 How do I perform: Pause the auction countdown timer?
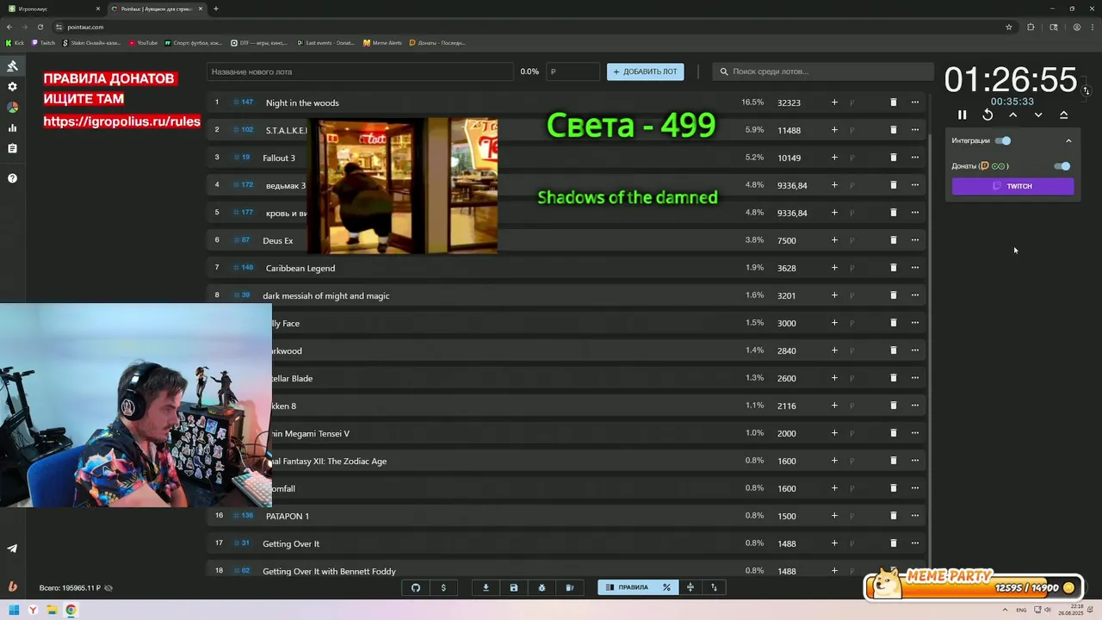tap(963, 115)
